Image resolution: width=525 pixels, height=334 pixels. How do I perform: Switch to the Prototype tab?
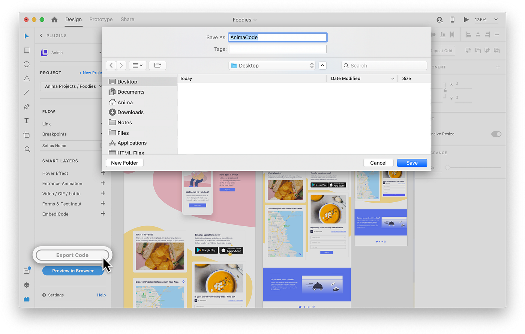tap(101, 20)
